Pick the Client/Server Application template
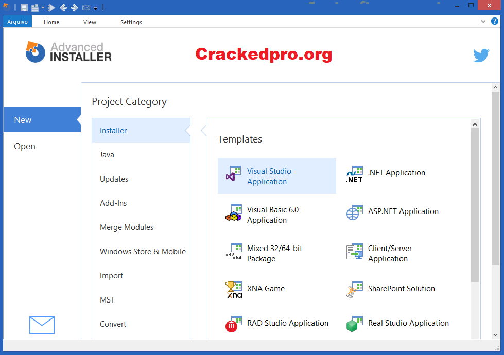The height and width of the screenshot is (355, 504). click(x=398, y=253)
